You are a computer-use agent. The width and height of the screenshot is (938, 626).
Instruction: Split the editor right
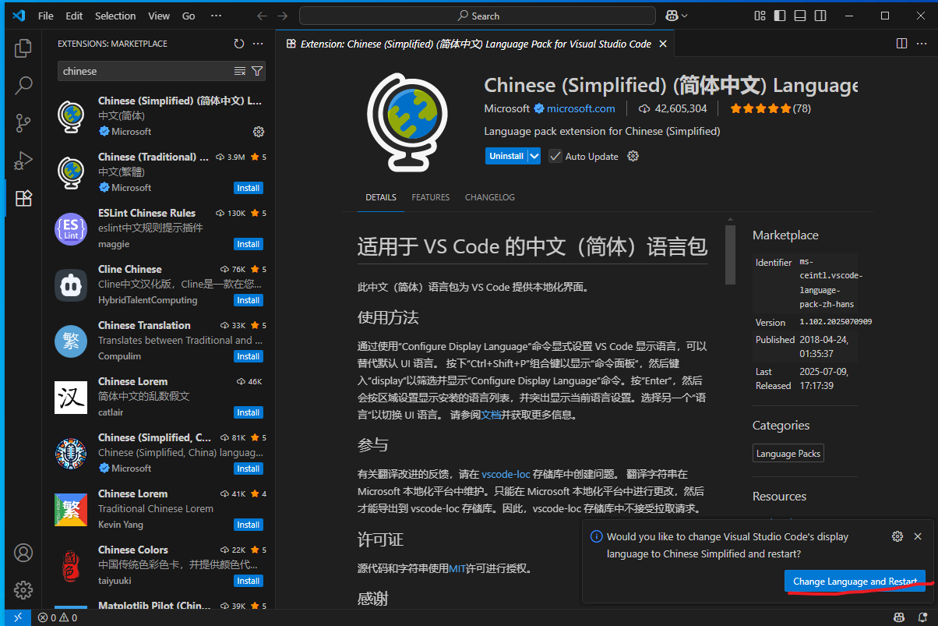pos(901,44)
